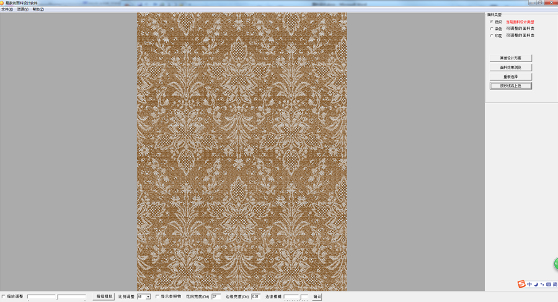Toggle the 简 simplified Chinese icon
This screenshot has width=558, height=302.
(555, 284)
